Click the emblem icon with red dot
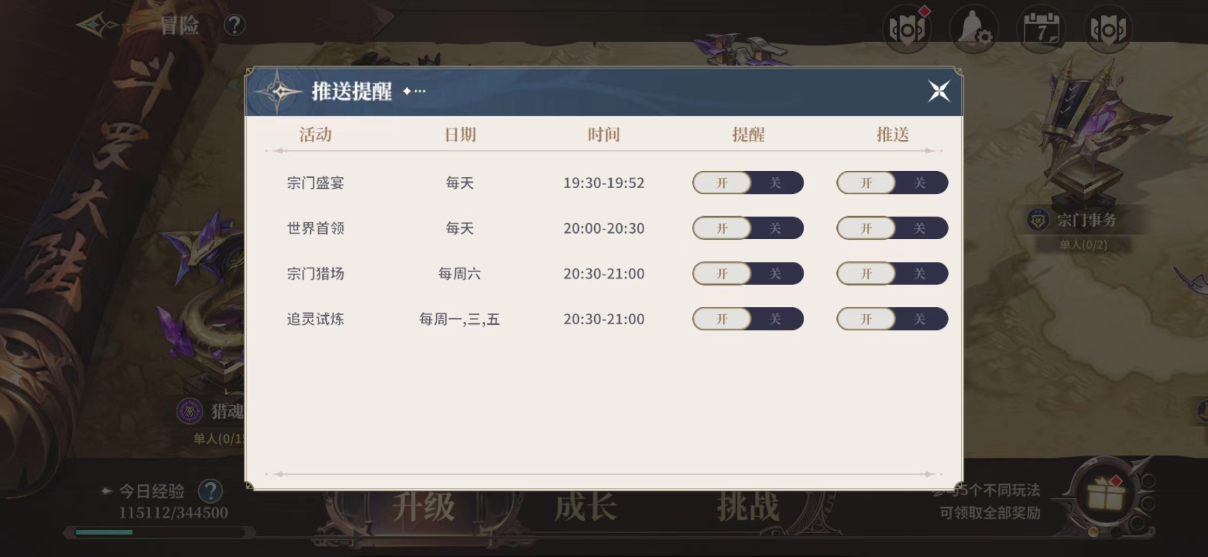 click(x=907, y=29)
